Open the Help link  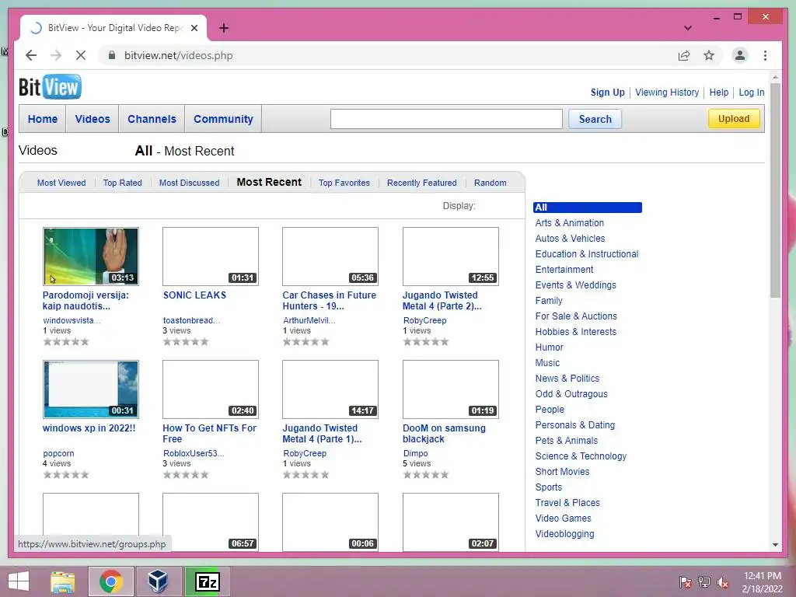pos(719,93)
